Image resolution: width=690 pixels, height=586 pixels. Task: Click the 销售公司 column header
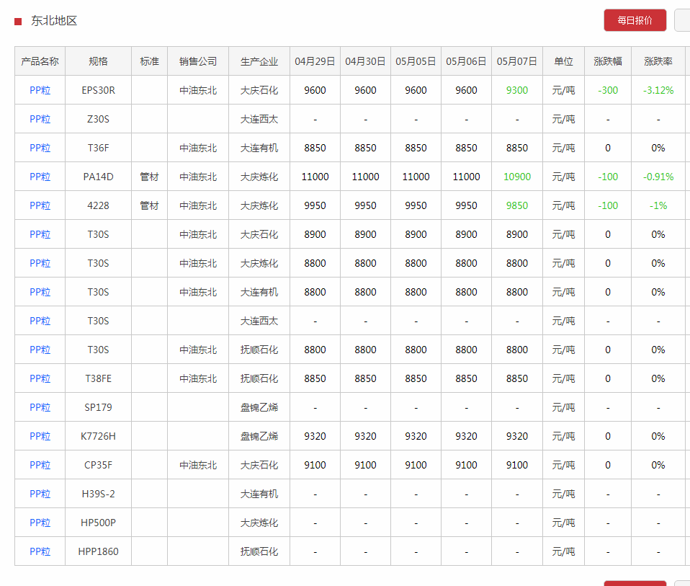pos(198,61)
